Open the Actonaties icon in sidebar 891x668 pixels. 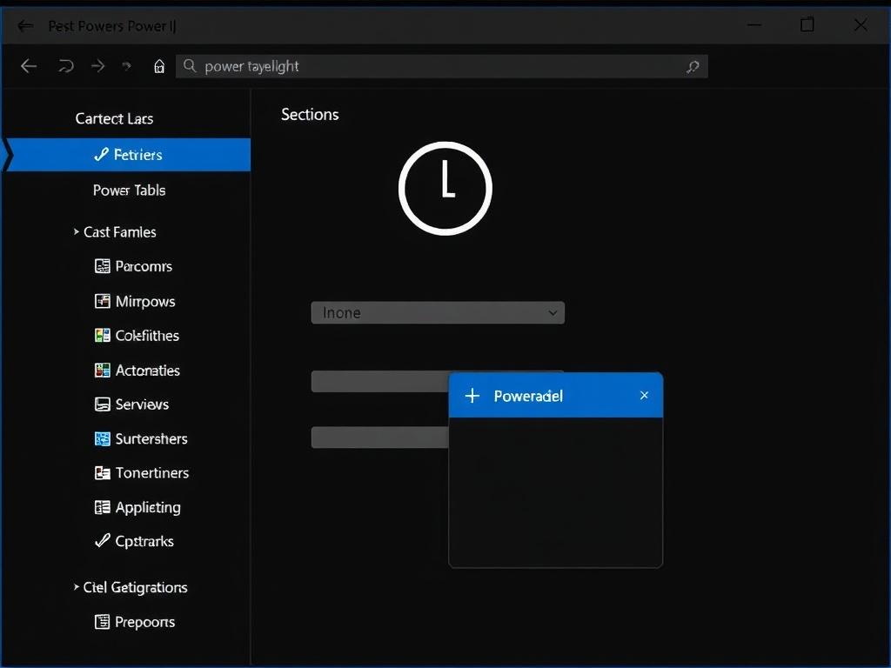(x=102, y=370)
